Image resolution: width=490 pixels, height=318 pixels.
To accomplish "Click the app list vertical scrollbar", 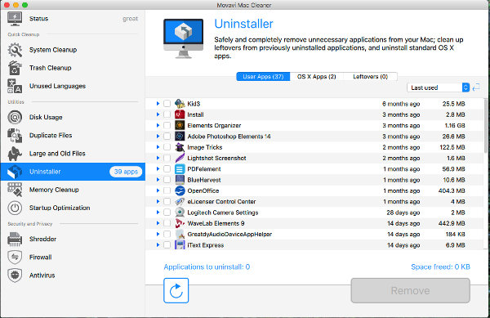I will pos(486,125).
